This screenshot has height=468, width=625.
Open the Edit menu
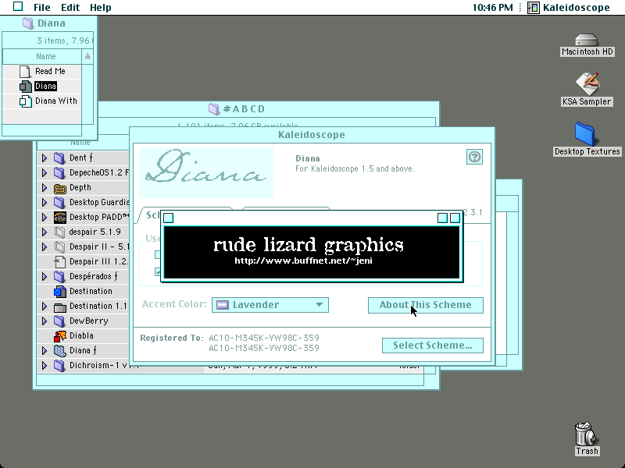coord(70,7)
